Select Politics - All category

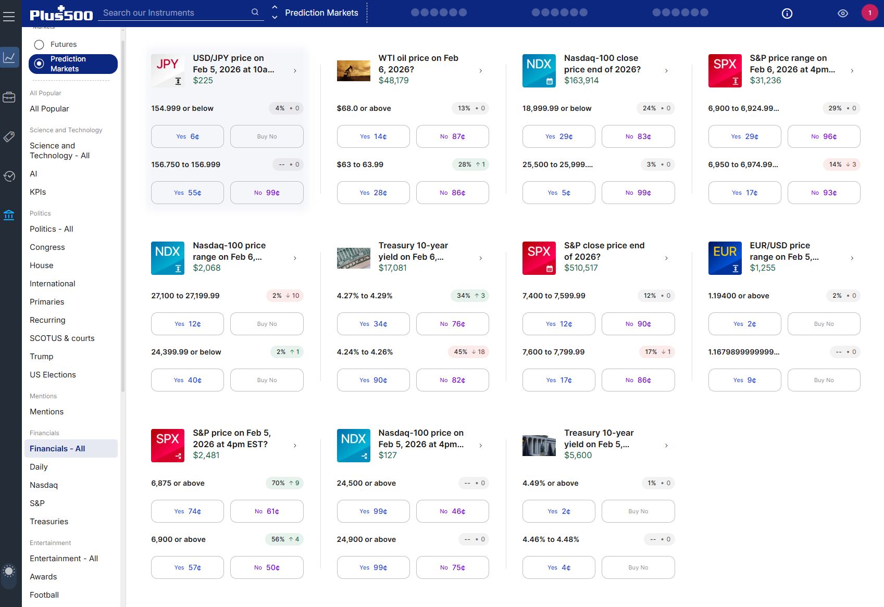[x=51, y=229]
